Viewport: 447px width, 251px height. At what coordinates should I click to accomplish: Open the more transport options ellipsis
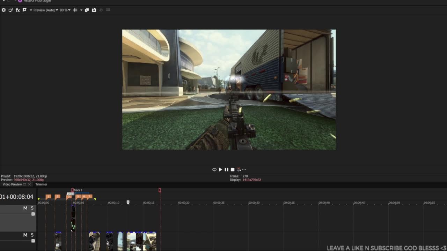(x=244, y=170)
